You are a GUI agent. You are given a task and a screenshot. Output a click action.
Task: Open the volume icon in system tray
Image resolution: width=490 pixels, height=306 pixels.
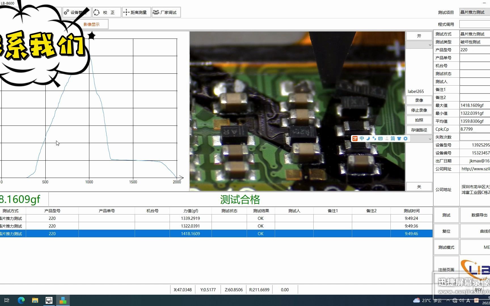click(x=462, y=300)
